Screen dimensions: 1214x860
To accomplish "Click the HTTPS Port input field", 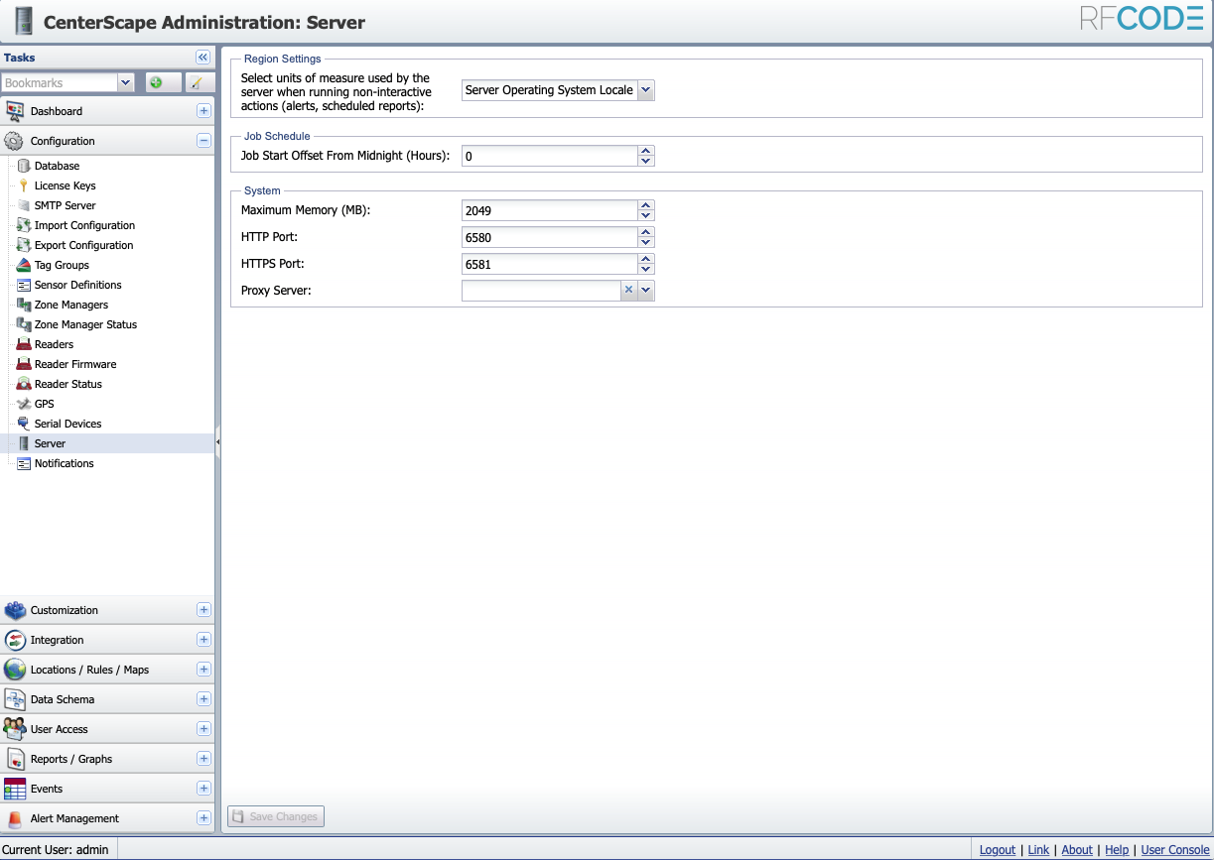I will point(549,264).
